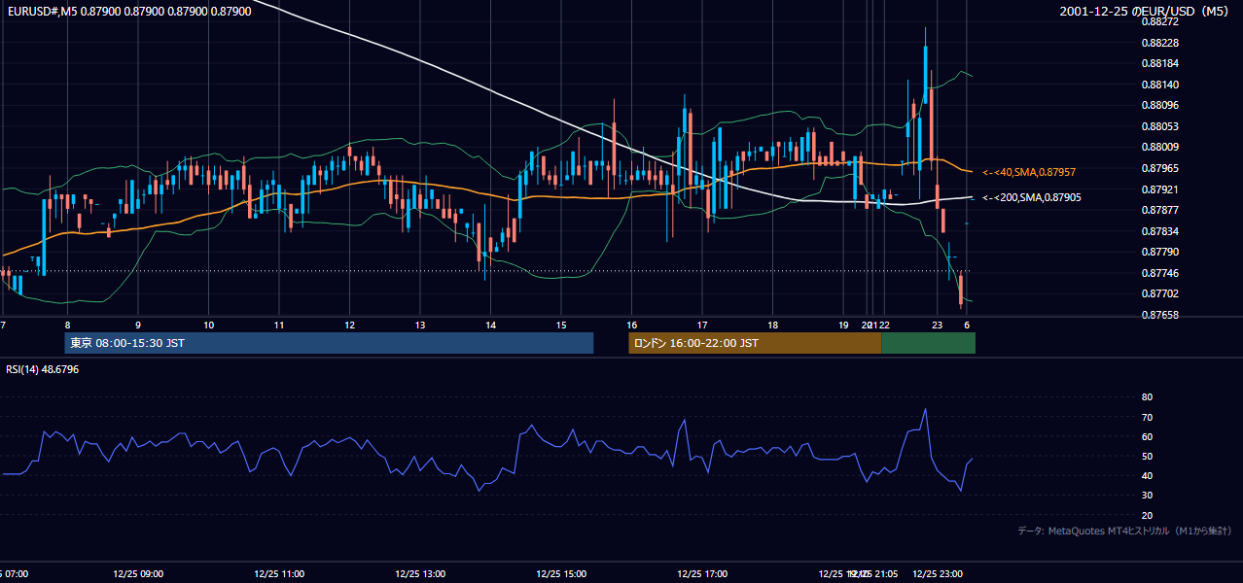Select the hour 17 marker on chart axis

702,325
